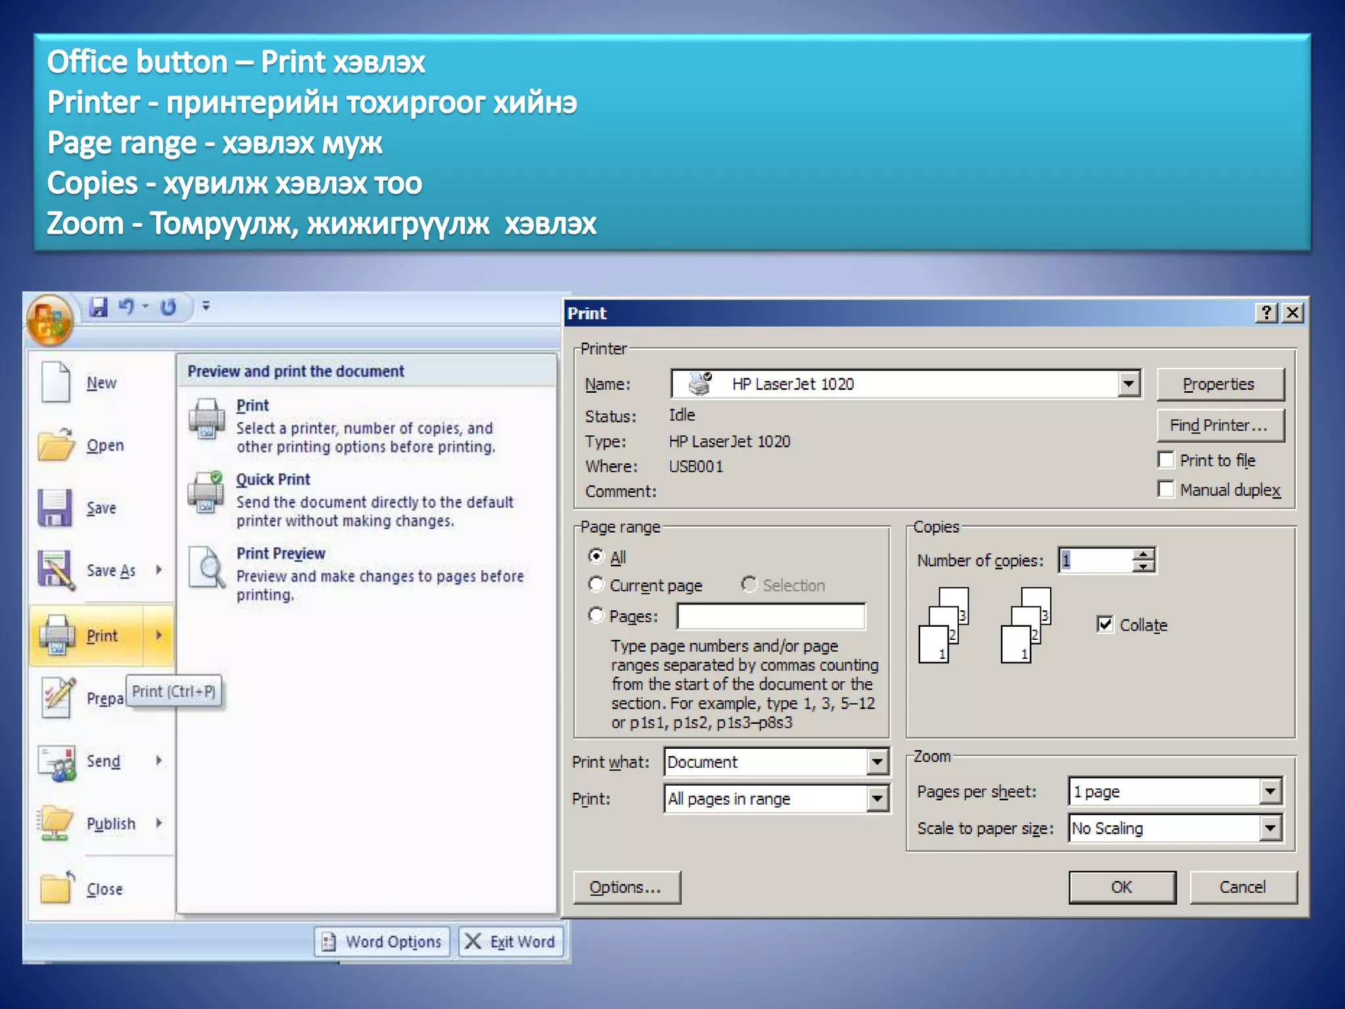Click the Undo arrow icon
Screen dimensions: 1345x1009
pos(126,307)
